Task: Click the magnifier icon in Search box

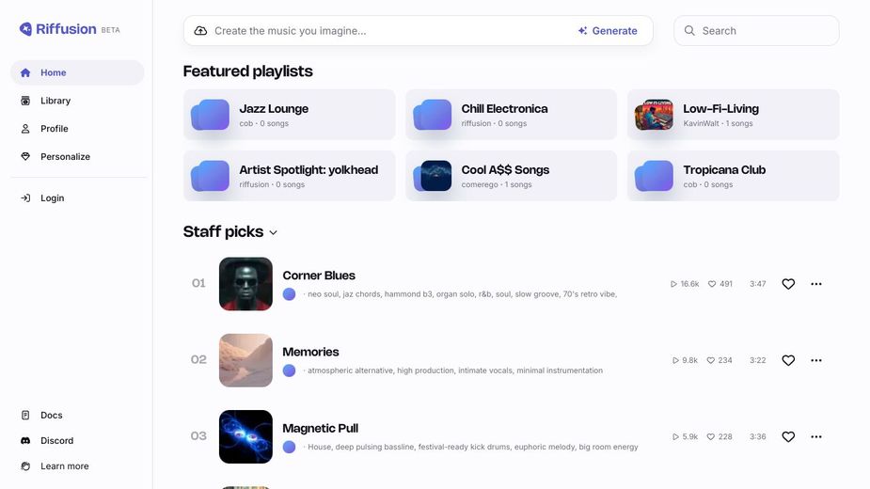Action: point(690,31)
